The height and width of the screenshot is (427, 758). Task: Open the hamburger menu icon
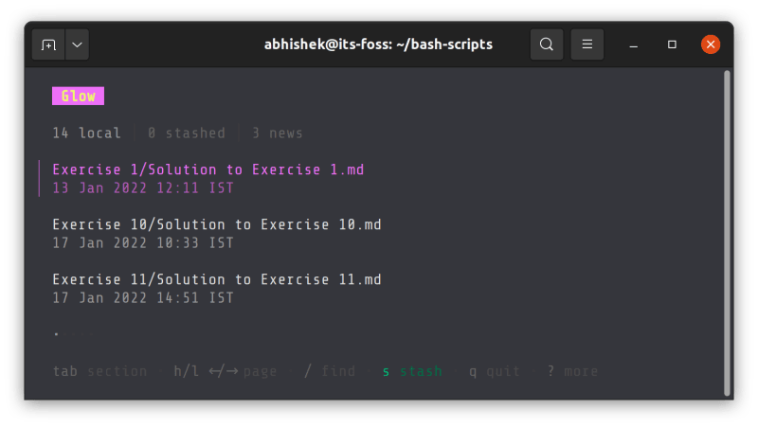587,44
